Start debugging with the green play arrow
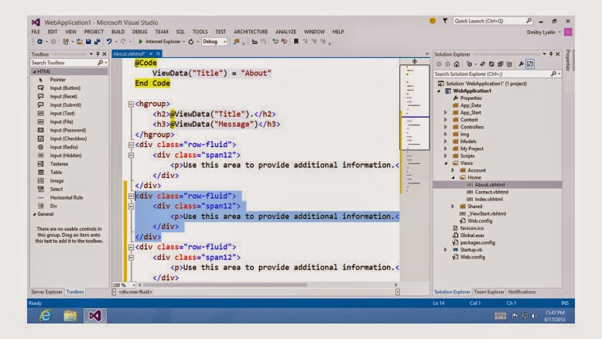Viewport: 602px width, 339px height. 141,42
